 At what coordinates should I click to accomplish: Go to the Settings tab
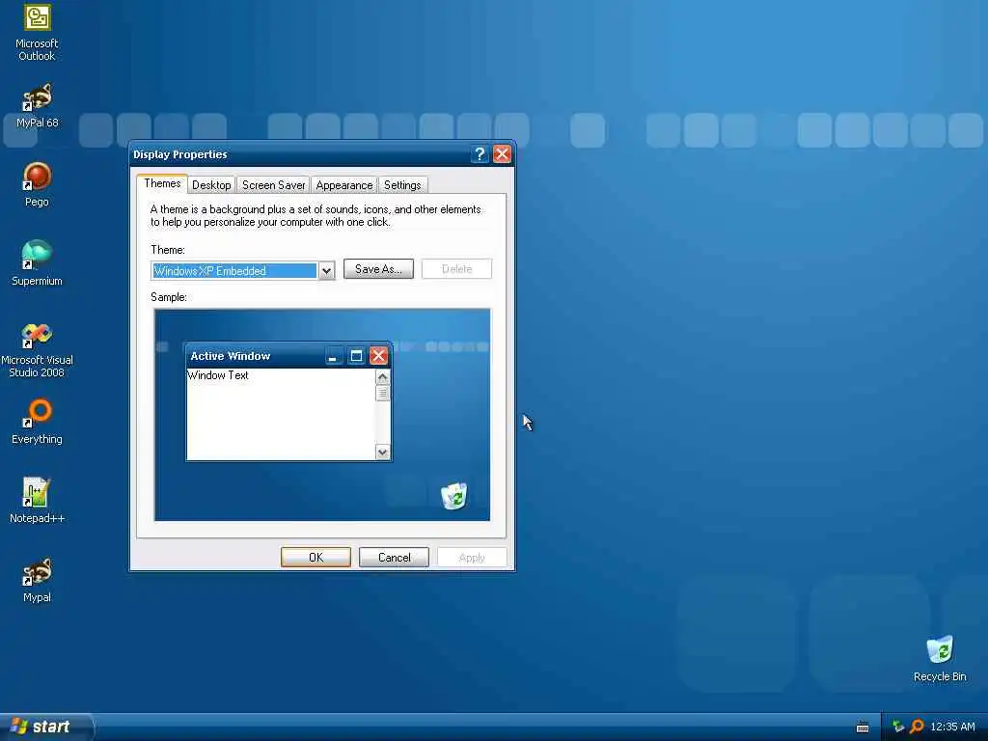coord(402,185)
